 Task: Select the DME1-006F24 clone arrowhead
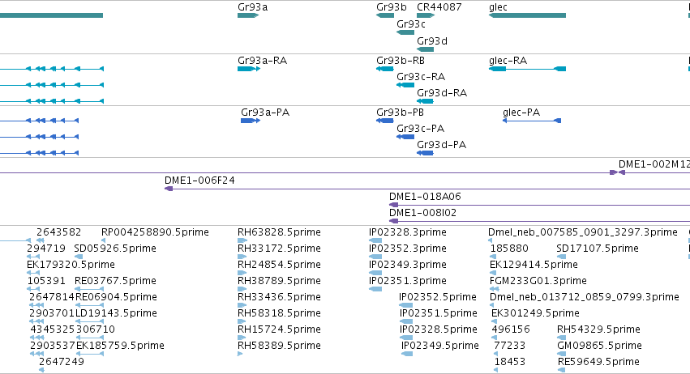(x=169, y=189)
